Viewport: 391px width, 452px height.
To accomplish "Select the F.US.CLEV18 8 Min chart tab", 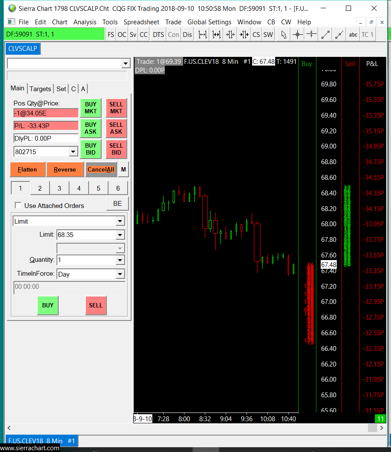I will click(x=42, y=441).
